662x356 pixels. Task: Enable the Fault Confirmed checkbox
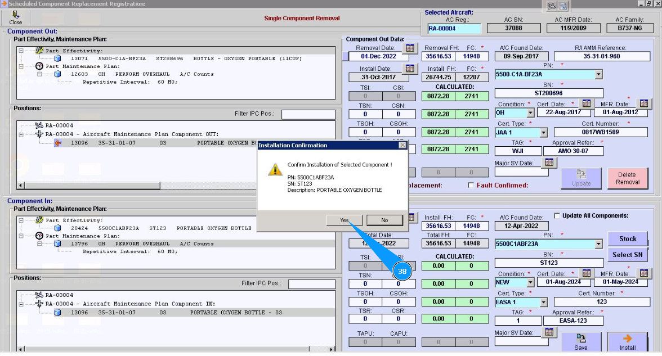pos(471,186)
